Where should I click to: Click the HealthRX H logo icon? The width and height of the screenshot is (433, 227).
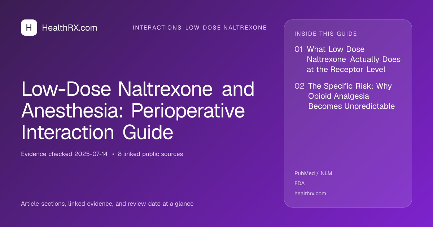(x=29, y=28)
